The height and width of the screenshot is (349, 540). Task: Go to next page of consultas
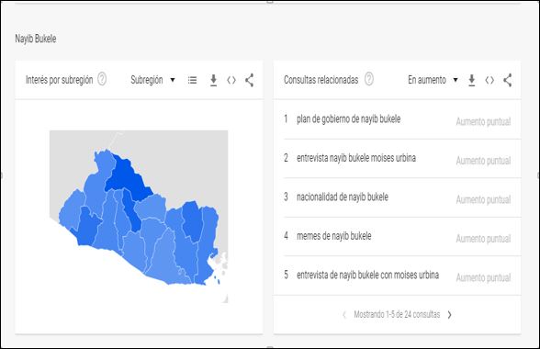[449, 314]
